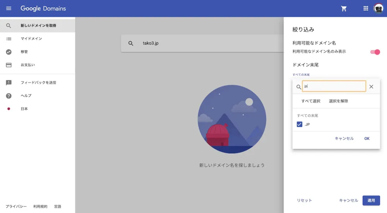Focus the suffix filter text field

[334, 86]
